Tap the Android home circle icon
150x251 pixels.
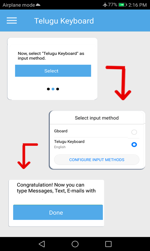pyautogui.click(x=75, y=244)
